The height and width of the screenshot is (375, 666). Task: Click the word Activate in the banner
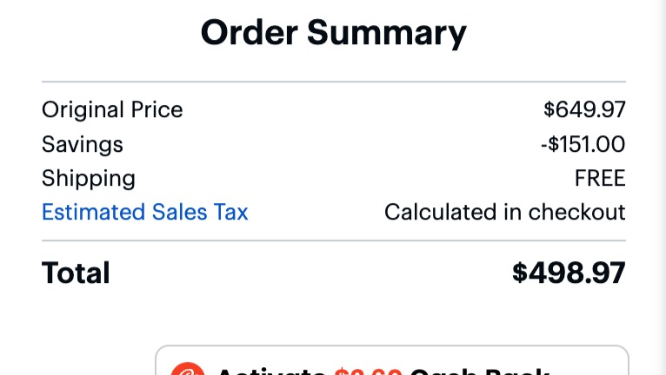click(x=271, y=372)
